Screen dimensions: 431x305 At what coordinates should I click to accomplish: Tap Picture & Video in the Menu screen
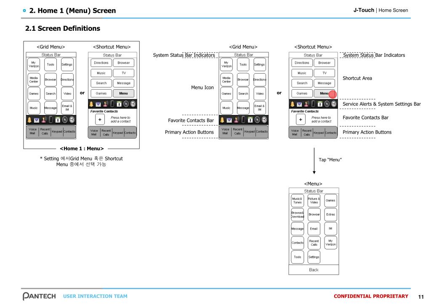[x=314, y=201]
